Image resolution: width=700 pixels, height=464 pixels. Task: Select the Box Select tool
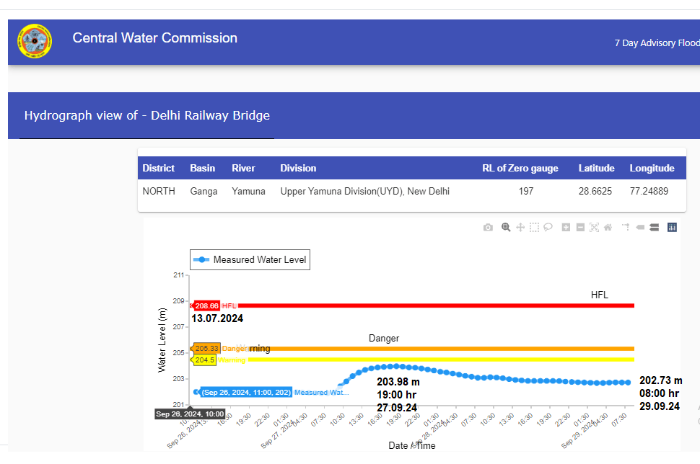pyautogui.click(x=534, y=228)
